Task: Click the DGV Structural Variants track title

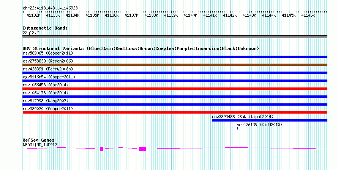Action: click(x=141, y=48)
